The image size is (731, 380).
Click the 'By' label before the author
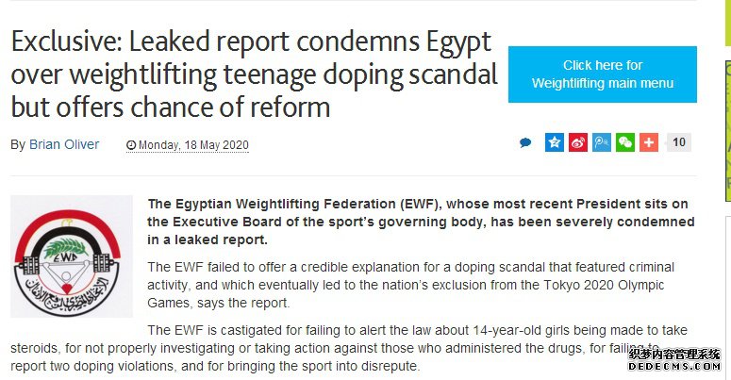[18, 144]
